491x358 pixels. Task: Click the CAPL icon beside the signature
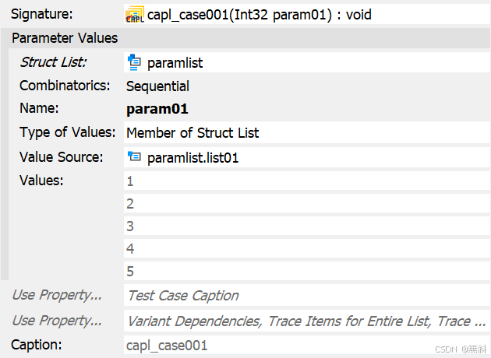[135, 14]
